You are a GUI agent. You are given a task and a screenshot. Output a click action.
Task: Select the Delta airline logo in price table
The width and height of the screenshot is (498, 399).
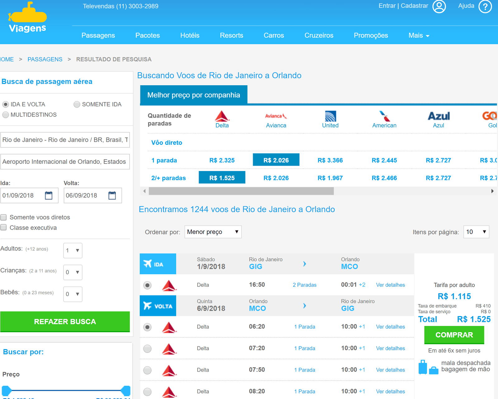point(222,116)
